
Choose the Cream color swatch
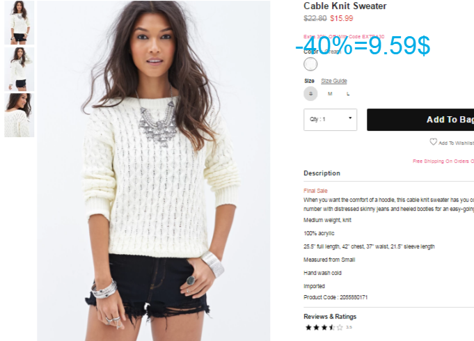pos(310,64)
